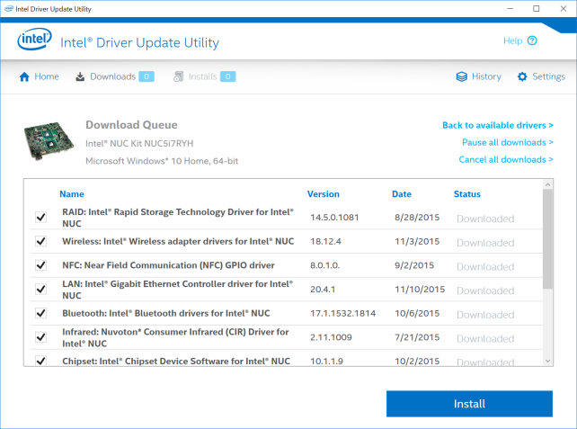
Task: Click version 18.12.4 cell
Action: point(325,241)
